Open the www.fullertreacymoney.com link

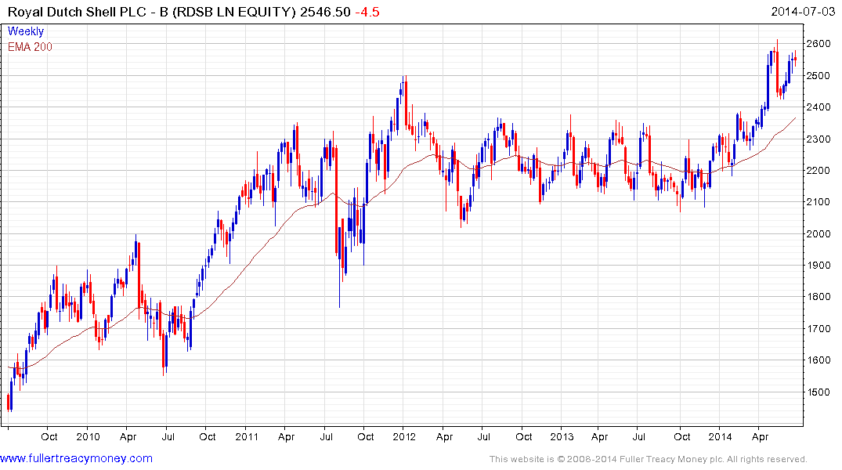76,459
